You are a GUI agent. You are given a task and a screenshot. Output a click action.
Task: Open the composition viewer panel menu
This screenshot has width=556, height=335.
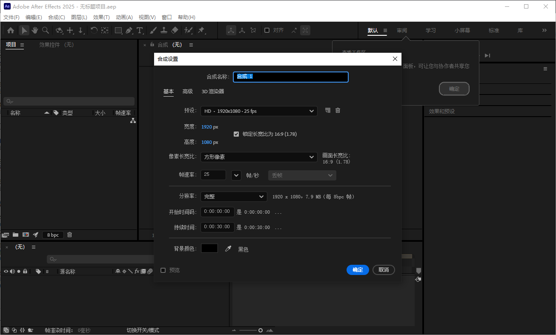point(191,45)
